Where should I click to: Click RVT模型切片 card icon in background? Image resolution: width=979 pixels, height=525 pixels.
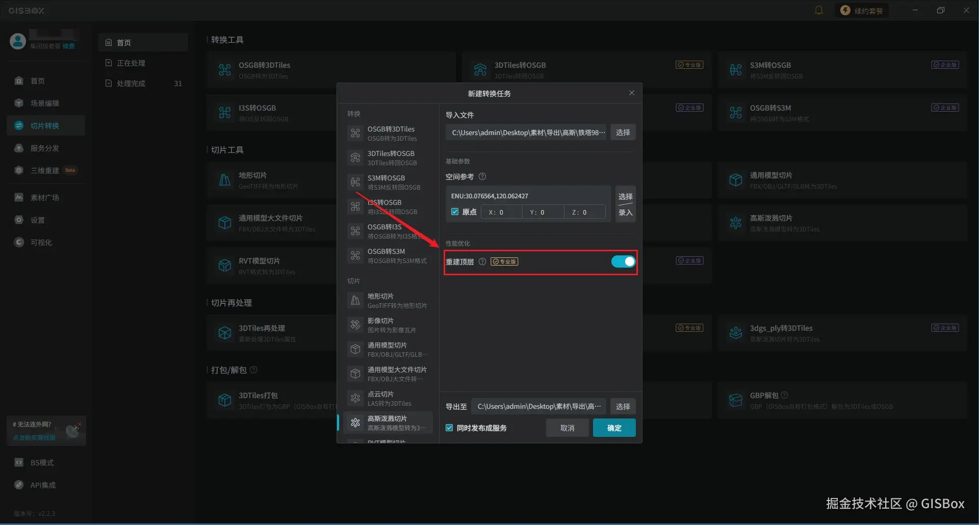pyautogui.click(x=225, y=266)
